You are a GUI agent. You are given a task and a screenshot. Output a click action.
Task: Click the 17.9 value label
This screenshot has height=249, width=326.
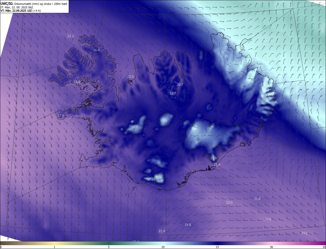pyautogui.click(x=61, y=116)
